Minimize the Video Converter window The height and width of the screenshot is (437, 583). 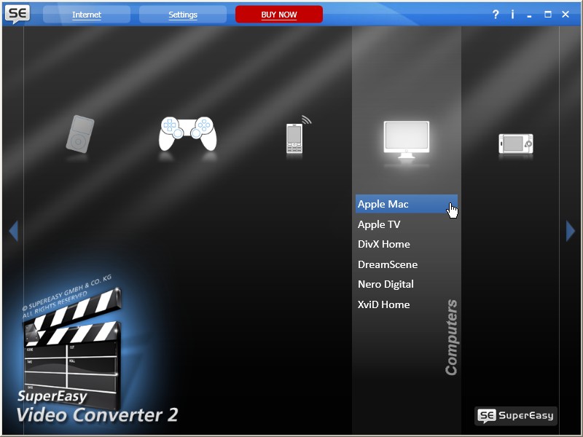[530, 15]
